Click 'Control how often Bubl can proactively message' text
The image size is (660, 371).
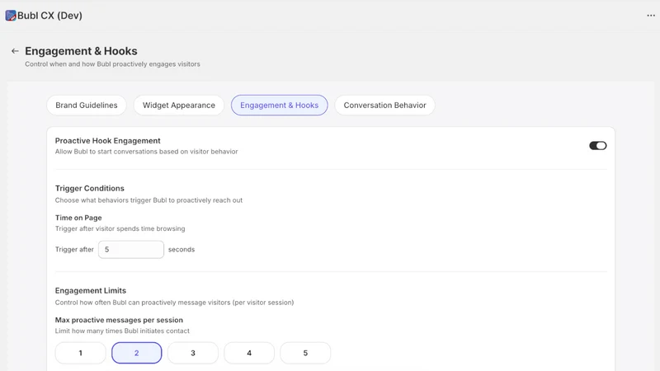coord(174,303)
